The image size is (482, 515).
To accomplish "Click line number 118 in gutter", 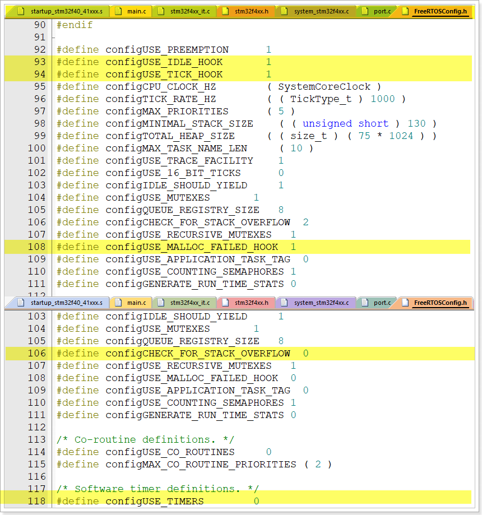I will (37, 501).
